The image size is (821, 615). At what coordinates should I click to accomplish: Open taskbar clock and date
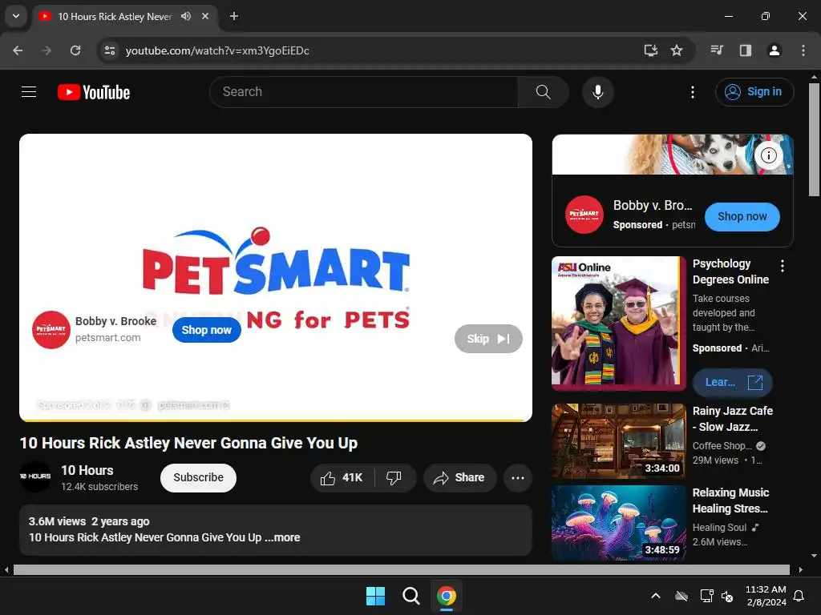pos(766,596)
